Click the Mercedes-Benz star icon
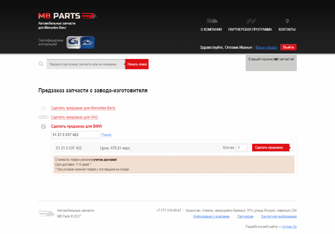 tap(43, 108)
